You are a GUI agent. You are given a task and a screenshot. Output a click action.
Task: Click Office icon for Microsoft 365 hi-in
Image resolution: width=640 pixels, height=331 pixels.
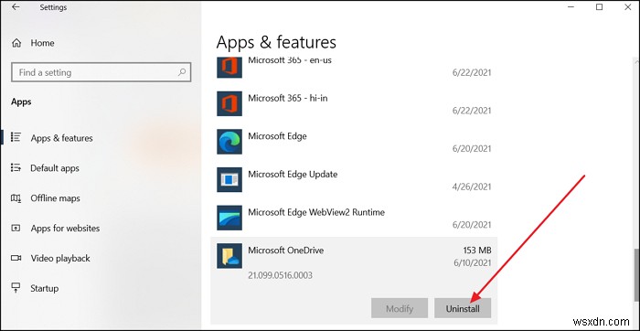tap(229, 103)
